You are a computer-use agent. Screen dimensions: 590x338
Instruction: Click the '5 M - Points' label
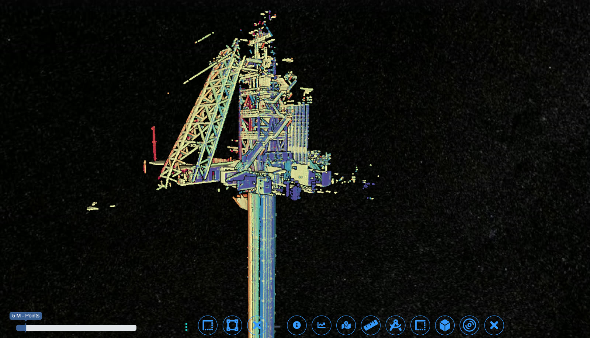point(26,316)
